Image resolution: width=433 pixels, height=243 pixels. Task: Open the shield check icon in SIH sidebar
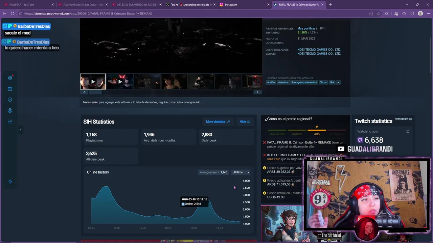coord(10,100)
